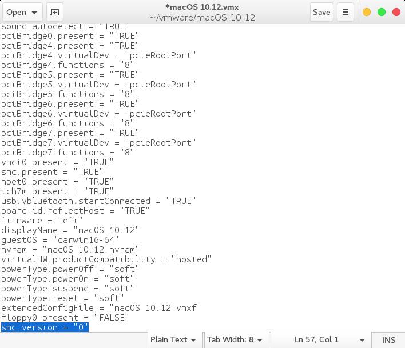Viewport: 405px width, 348px height.
Task: Click the pciBridge7.virtualDev line
Action: (x=98, y=143)
